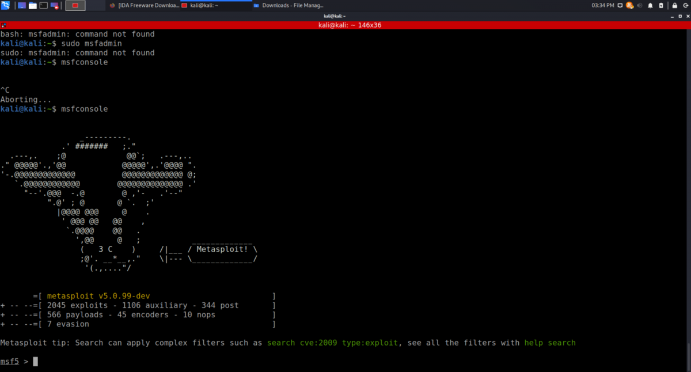Click the 'Metasploit!' speech bubble text
This screenshot has height=372, width=691.
pyautogui.click(x=222, y=249)
